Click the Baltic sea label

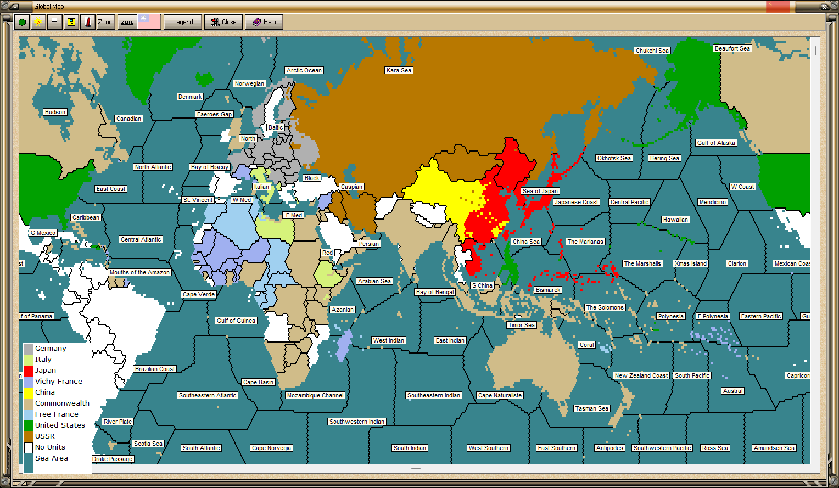pos(276,127)
